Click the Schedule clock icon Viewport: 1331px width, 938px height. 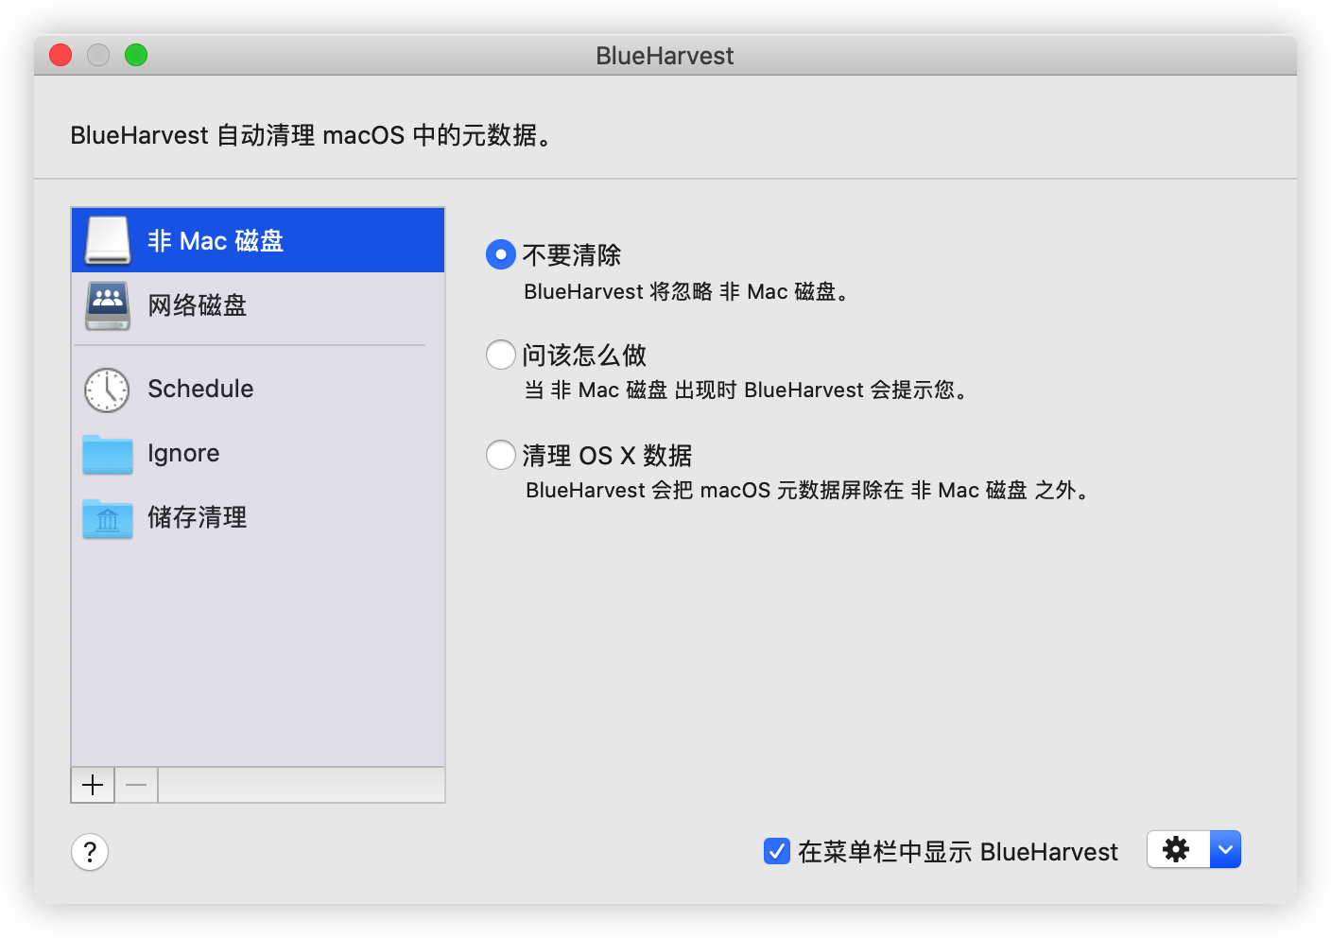point(107,390)
